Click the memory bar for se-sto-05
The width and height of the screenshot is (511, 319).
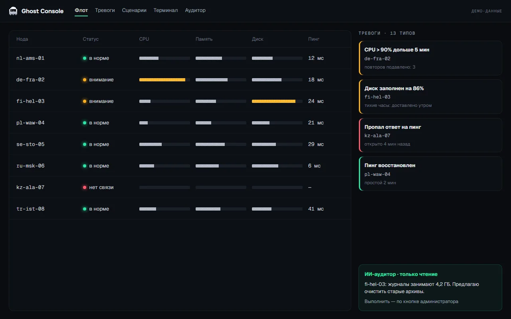click(x=221, y=144)
